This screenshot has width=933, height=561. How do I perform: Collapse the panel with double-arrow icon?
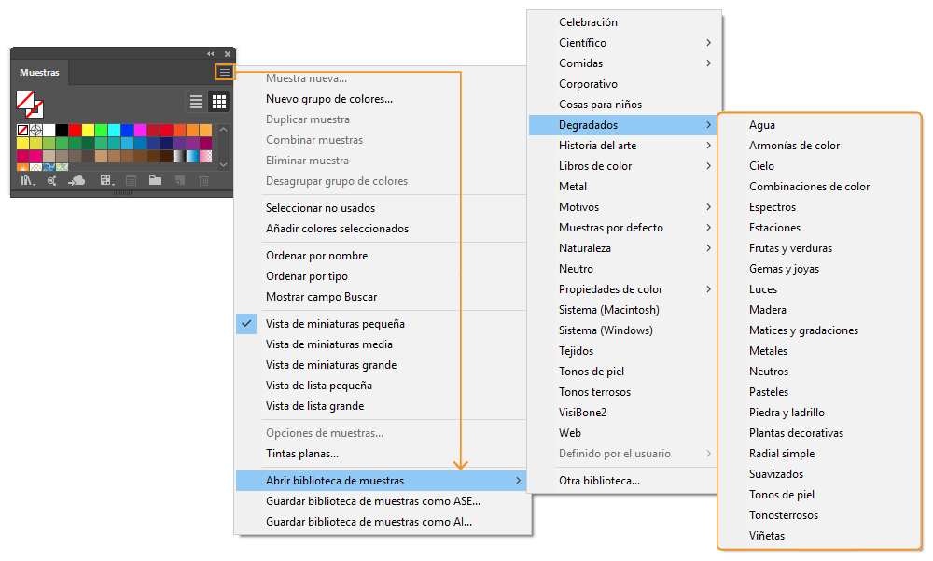click(x=211, y=54)
